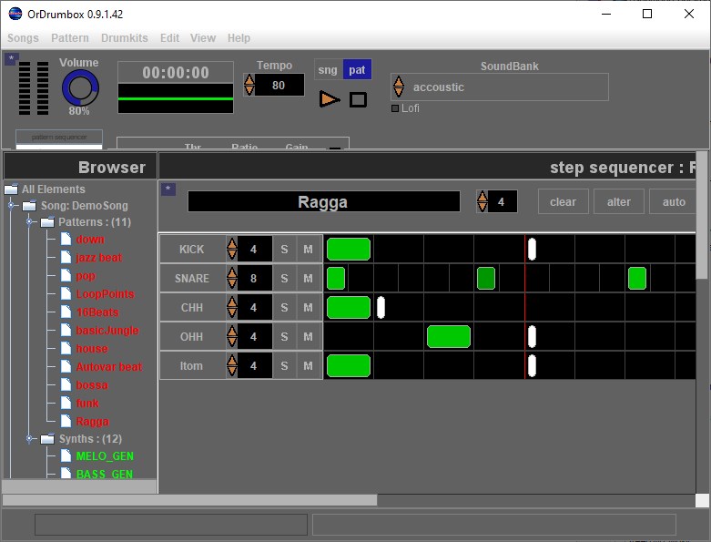The width and height of the screenshot is (711, 542).
Task: Switch to pat pattern mode
Action: pyautogui.click(x=357, y=70)
